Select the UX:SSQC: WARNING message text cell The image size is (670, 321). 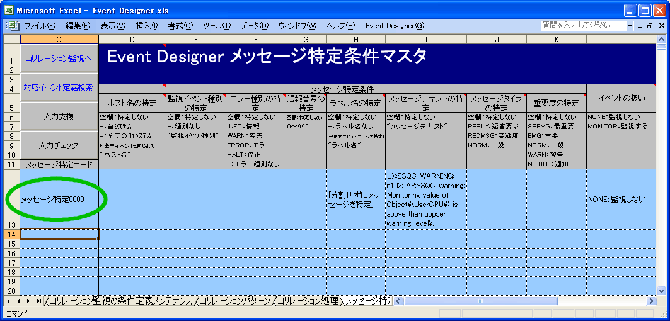[426, 199]
